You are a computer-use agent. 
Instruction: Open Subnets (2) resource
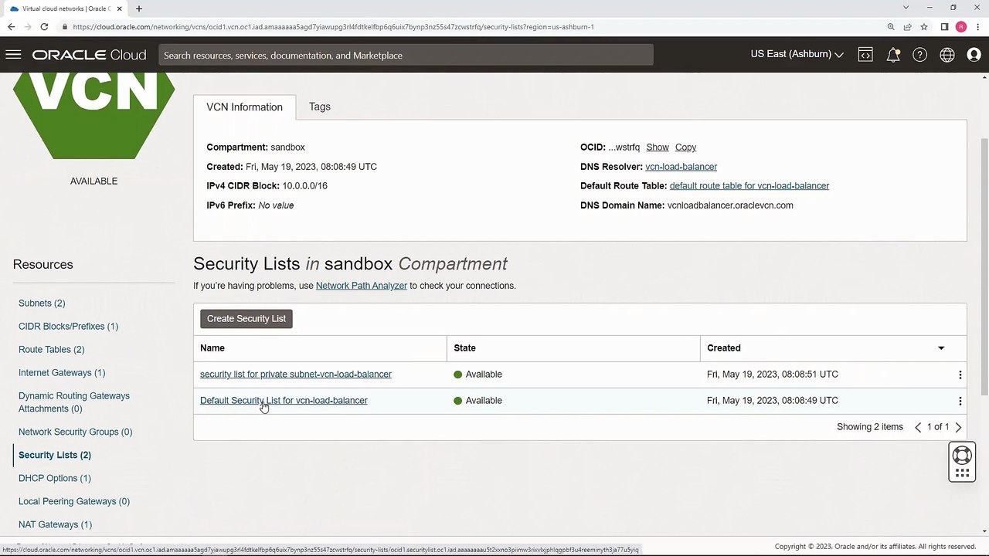click(42, 303)
